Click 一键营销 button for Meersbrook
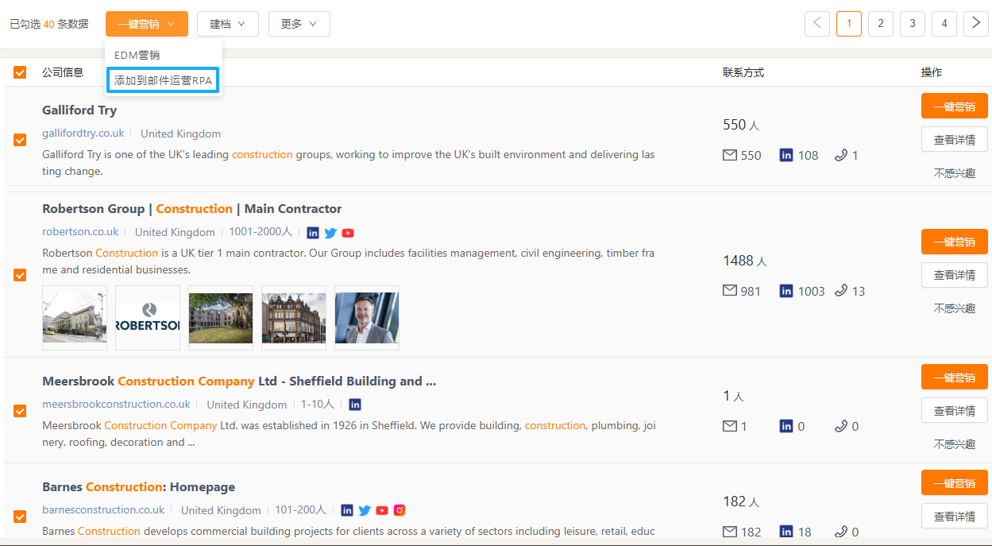The height and width of the screenshot is (546, 992). point(955,378)
